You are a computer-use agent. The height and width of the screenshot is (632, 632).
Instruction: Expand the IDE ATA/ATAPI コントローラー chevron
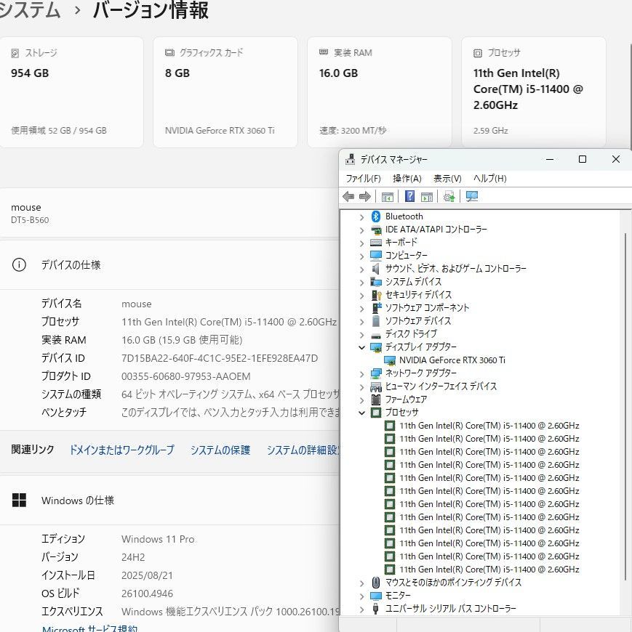coord(361,230)
